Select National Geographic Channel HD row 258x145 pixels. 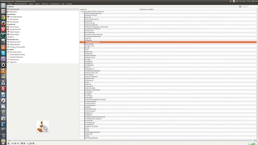[168, 27]
